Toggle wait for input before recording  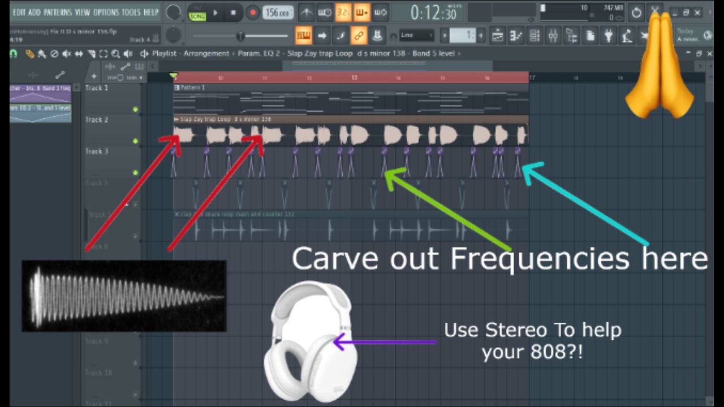click(x=325, y=12)
